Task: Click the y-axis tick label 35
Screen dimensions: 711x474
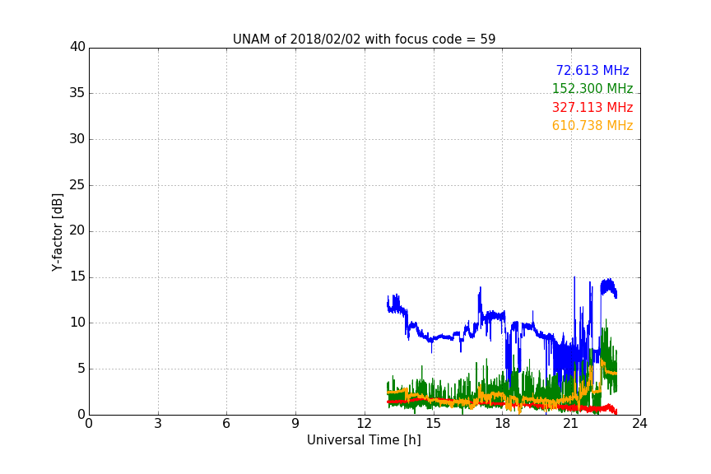Action: pos(77,93)
